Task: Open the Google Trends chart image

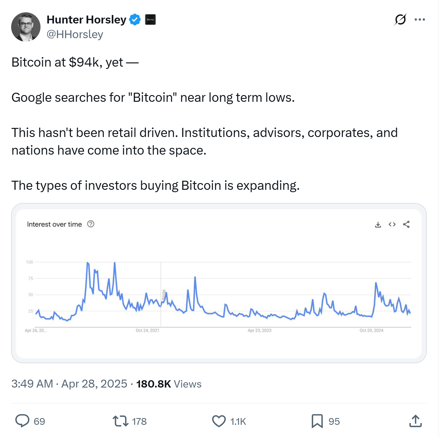Action: coord(219,293)
